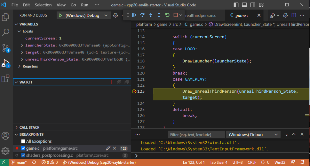Expand the Registers scope
Viewport: 310px width, 166px height.
tap(19, 66)
